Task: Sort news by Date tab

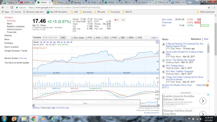Action: 206,39
